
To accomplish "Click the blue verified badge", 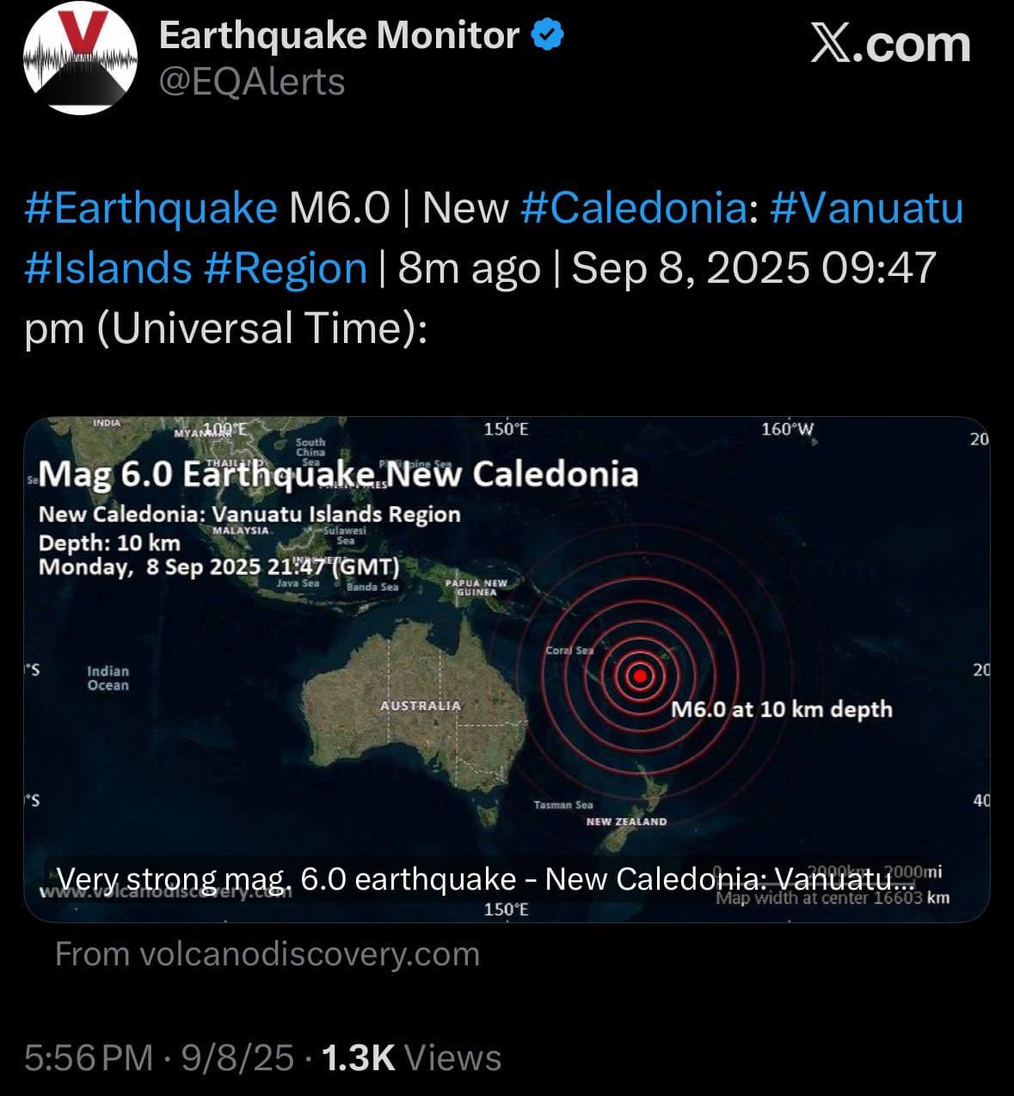I will coord(548,35).
